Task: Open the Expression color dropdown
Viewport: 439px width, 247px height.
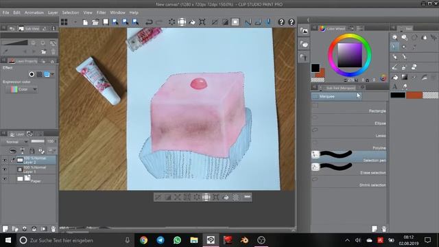Action: (x=22, y=89)
